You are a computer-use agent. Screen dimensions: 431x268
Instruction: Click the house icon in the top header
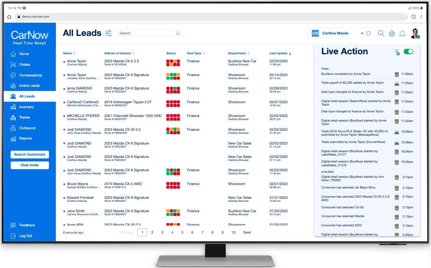(392, 33)
